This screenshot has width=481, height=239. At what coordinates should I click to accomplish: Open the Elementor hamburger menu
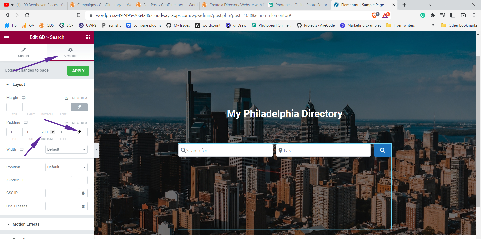click(6, 37)
